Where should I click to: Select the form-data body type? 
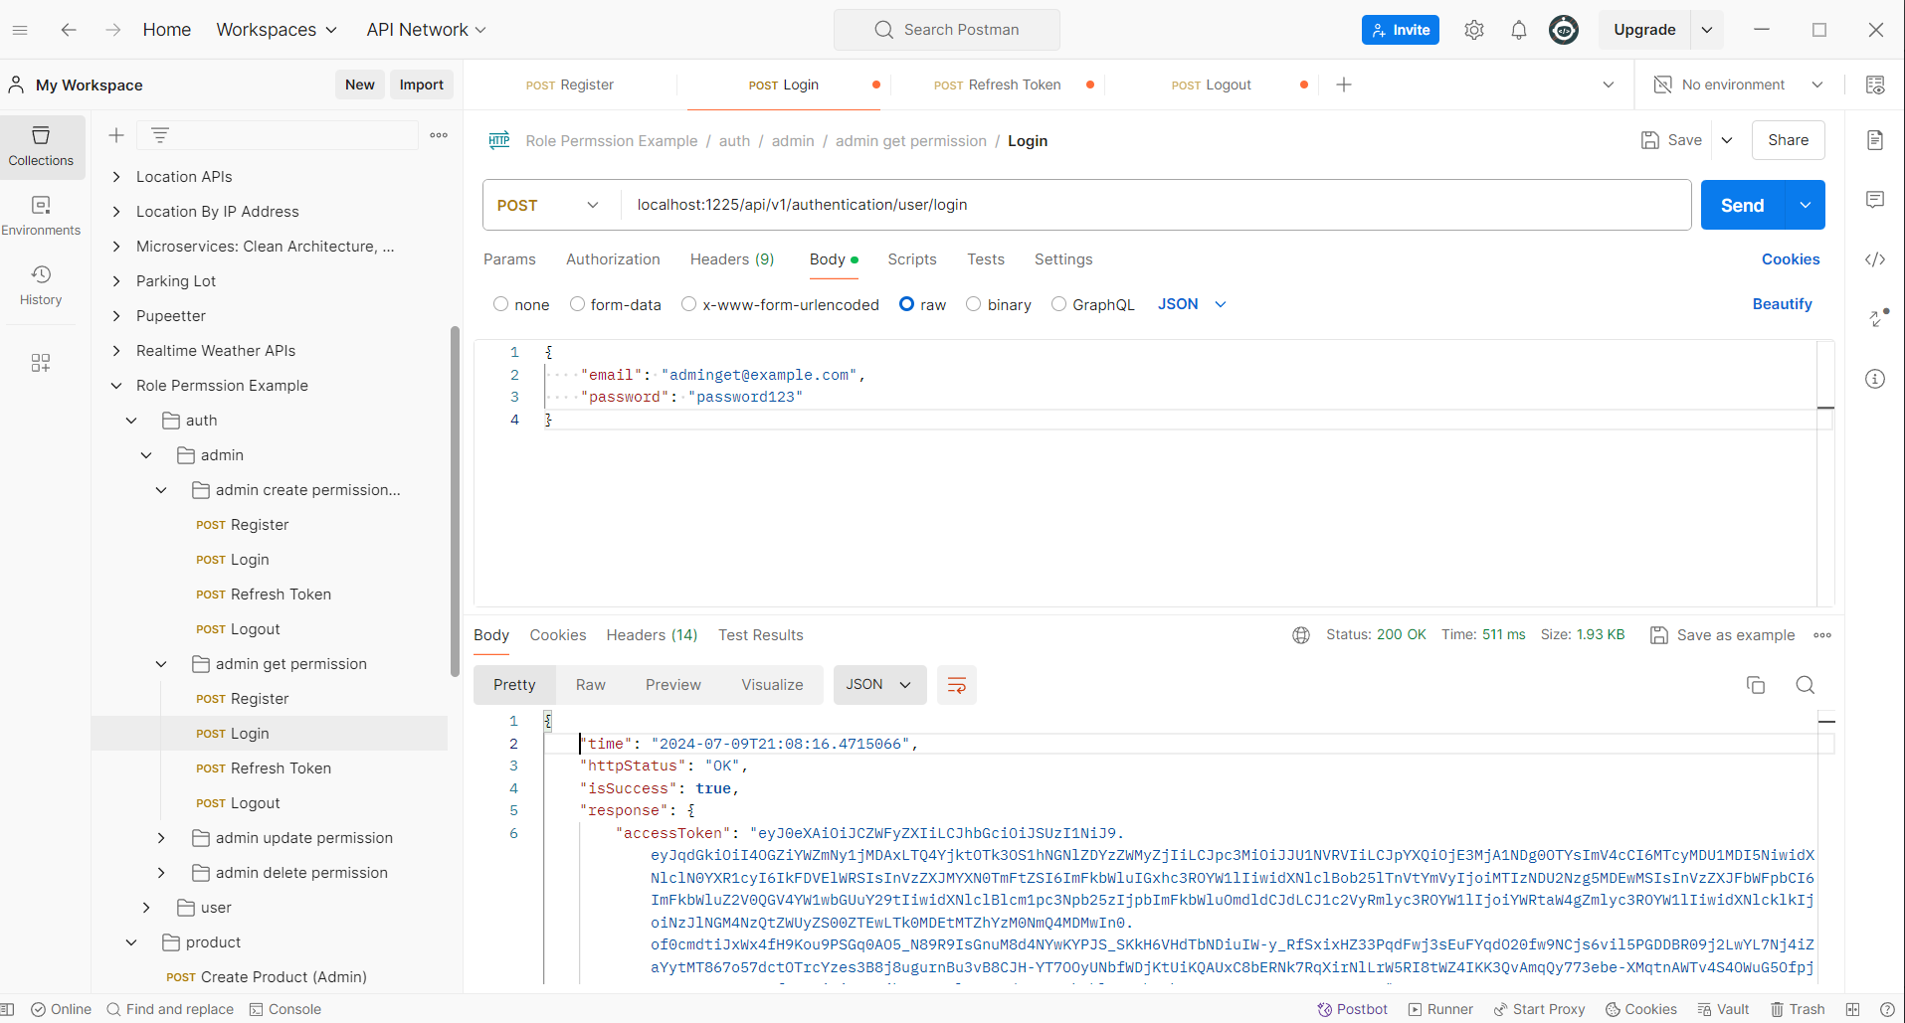click(x=577, y=304)
